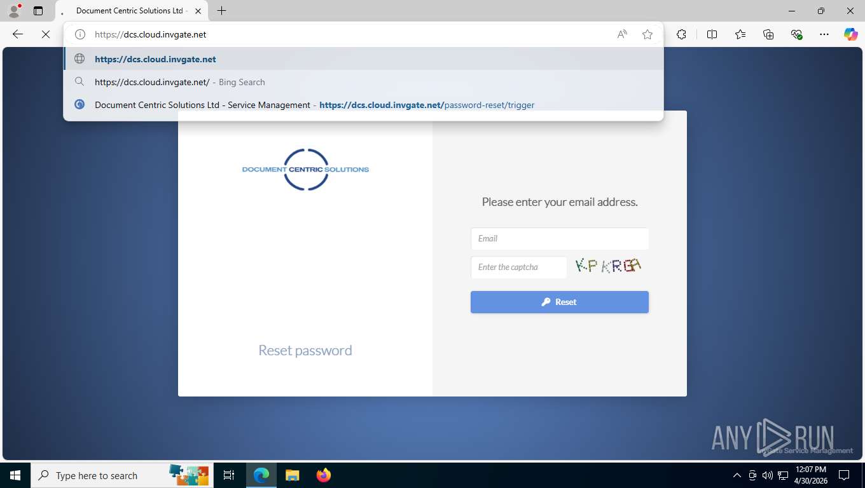Go back to previous page
Viewport: 865px width, 488px height.
[18, 34]
